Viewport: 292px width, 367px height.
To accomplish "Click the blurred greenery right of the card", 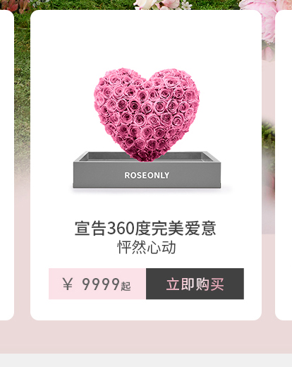I will coord(268,141).
